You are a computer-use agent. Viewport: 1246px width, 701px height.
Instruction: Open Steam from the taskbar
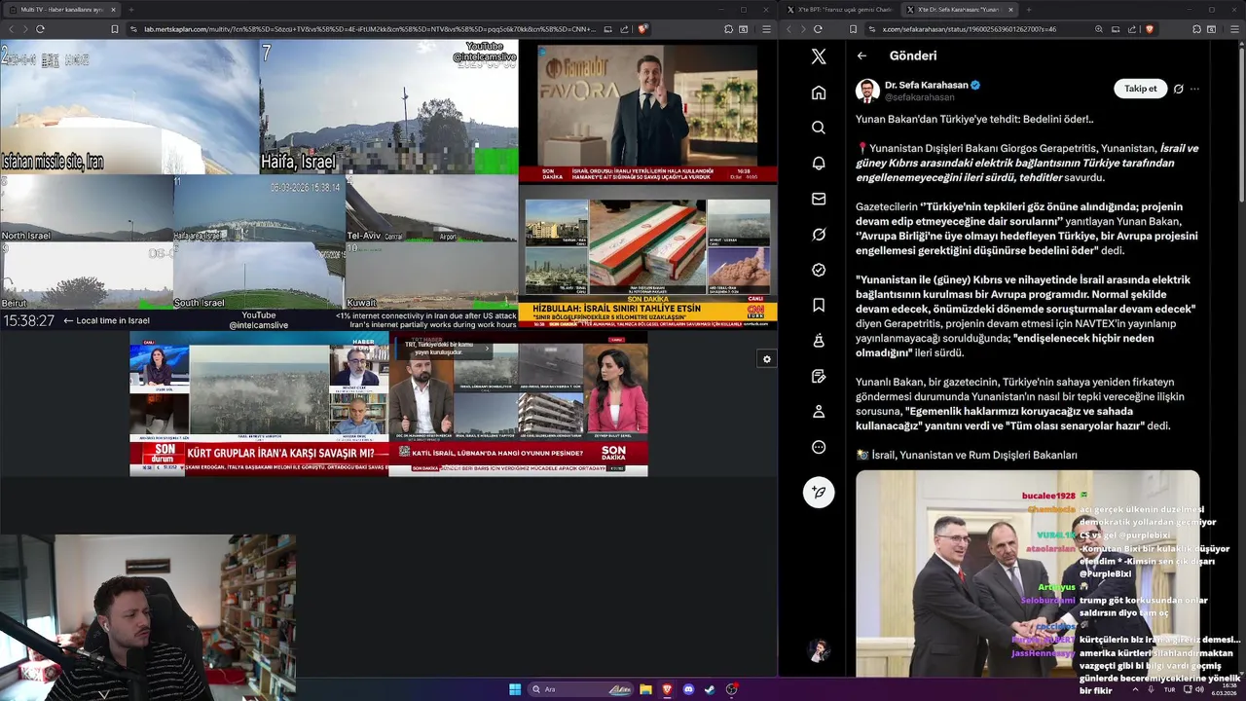(710, 689)
